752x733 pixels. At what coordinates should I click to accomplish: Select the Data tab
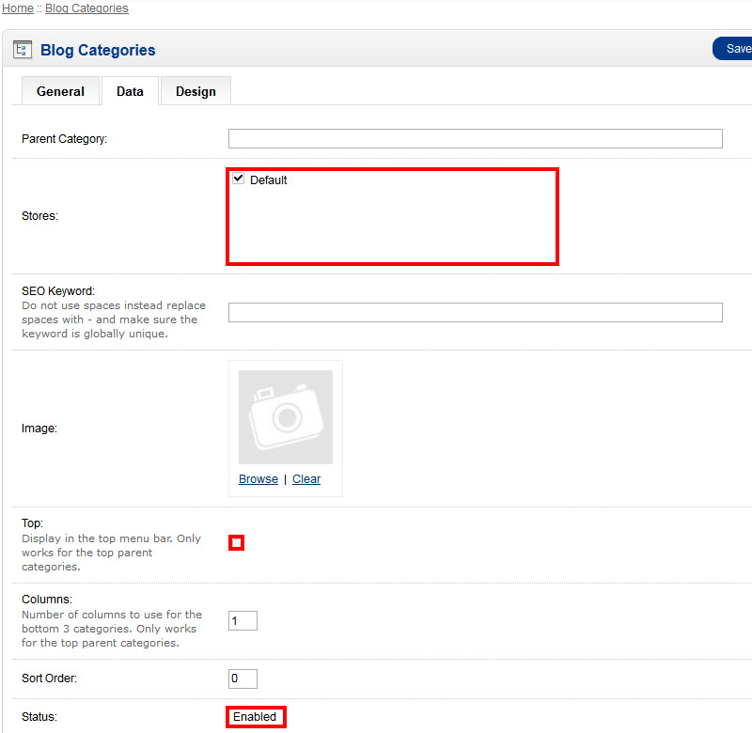coord(130,91)
